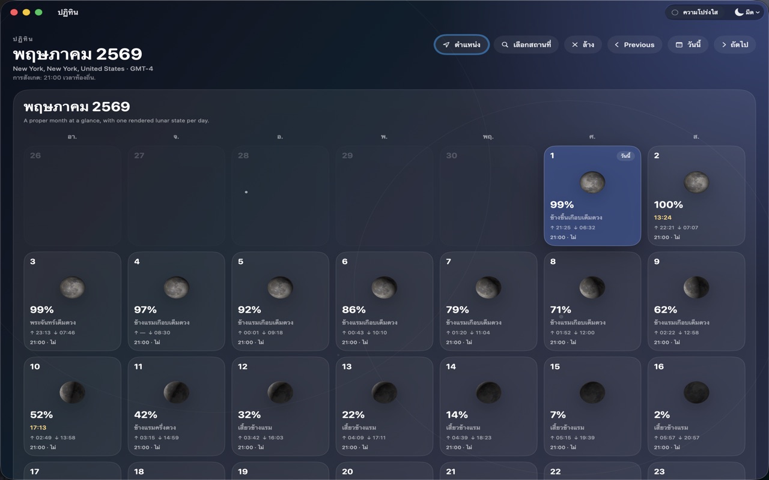Screen dimensions: 769x480
Task: Click the 62% value on day 9
Action: coord(666,310)
